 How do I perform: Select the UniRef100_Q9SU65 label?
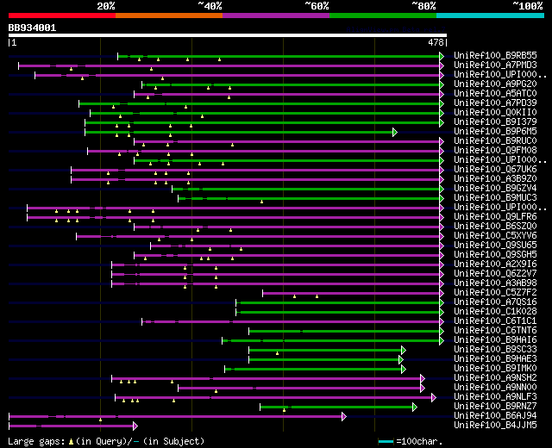[495, 245]
